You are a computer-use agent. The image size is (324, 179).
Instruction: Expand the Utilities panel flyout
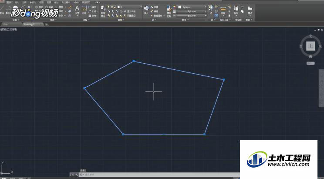(x=225, y=20)
